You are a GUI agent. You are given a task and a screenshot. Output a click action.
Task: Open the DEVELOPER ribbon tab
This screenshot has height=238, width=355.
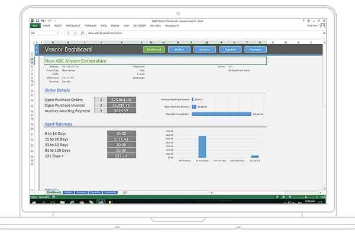[x=140, y=26]
